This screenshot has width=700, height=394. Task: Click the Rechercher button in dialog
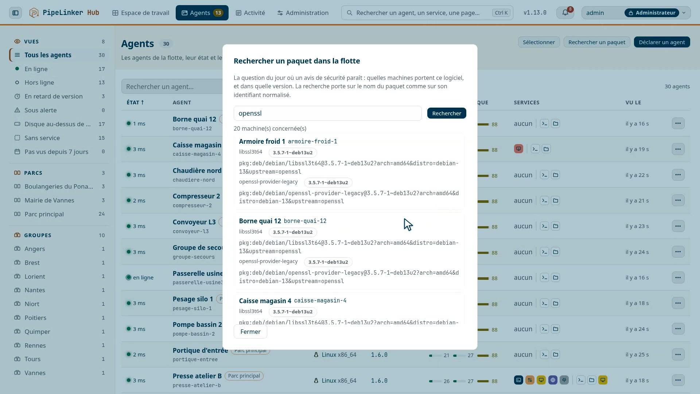[447, 113]
